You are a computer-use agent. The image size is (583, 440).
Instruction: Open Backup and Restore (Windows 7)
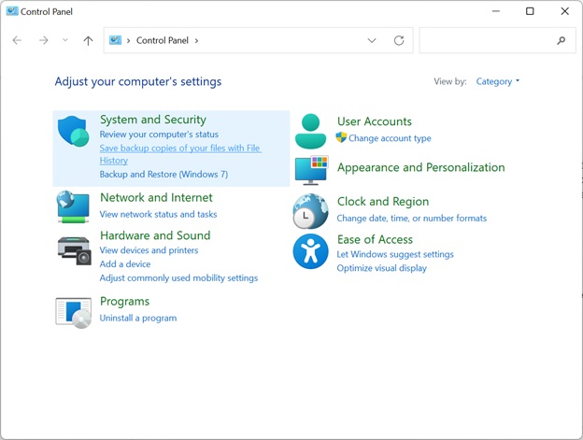[164, 174]
